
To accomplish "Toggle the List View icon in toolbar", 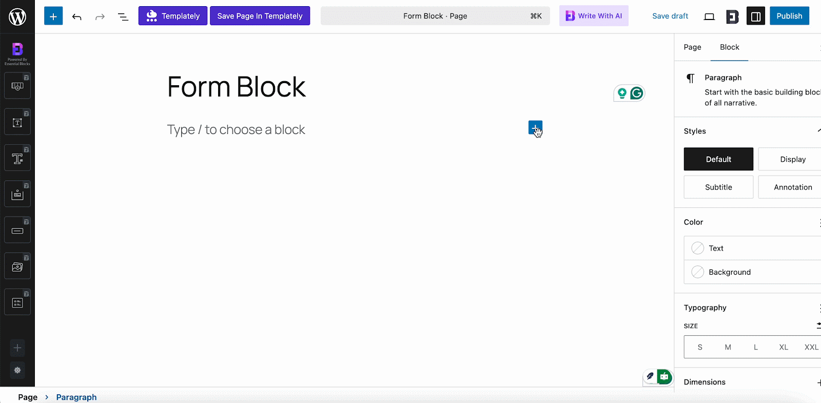I will 123,16.
